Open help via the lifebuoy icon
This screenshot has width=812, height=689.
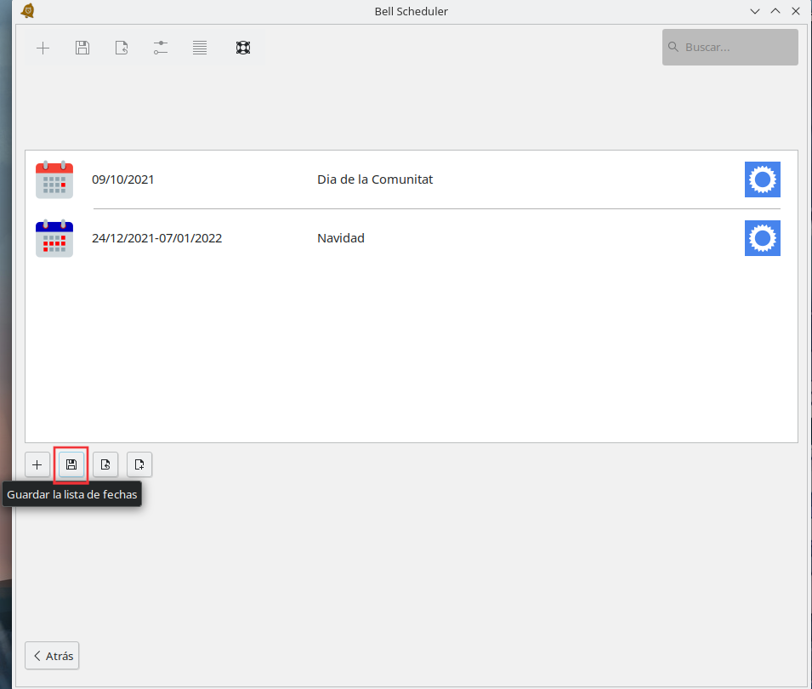[x=242, y=48]
